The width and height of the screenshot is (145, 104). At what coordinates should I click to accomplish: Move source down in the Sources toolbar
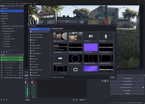click(12, 100)
